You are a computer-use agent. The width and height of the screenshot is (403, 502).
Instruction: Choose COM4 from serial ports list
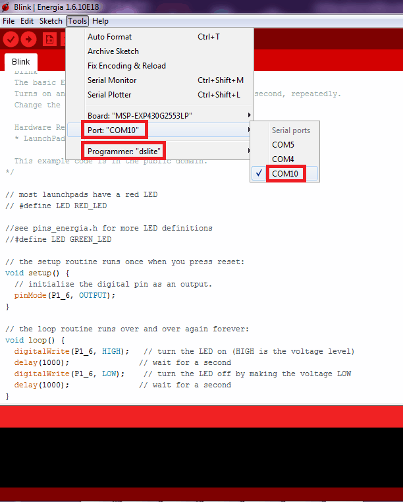click(283, 159)
